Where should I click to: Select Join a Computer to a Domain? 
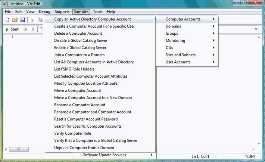click(x=80, y=55)
